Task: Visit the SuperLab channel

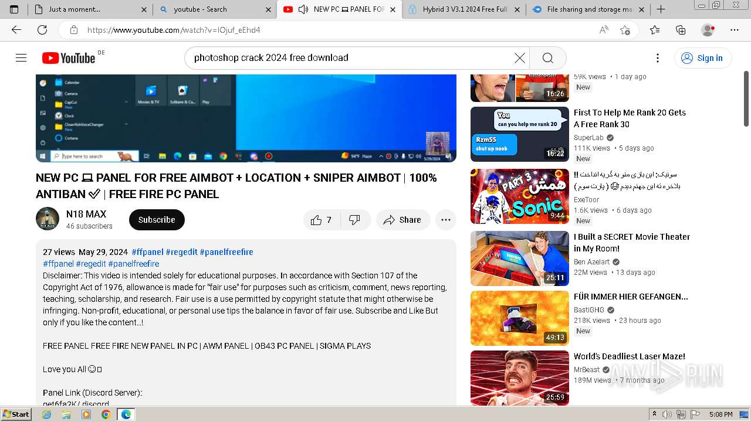Action: tap(588, 138)
